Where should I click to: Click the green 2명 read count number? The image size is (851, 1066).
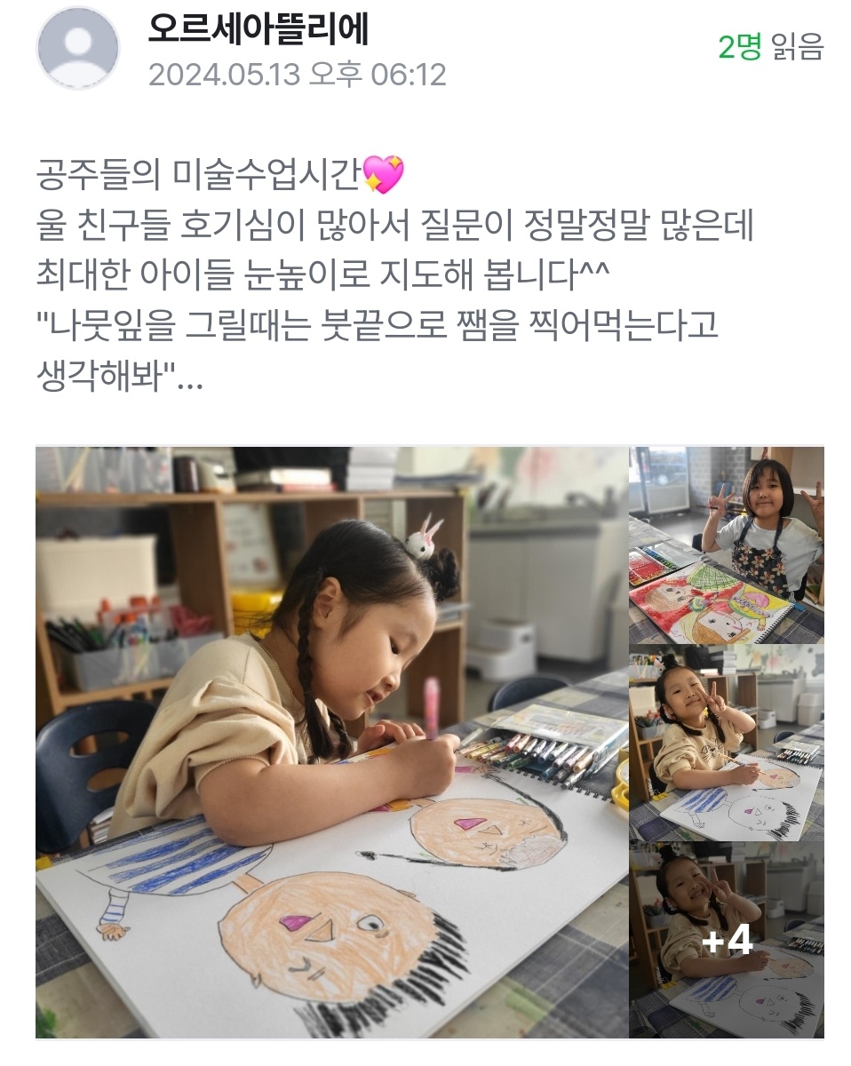tap(740, 46)
